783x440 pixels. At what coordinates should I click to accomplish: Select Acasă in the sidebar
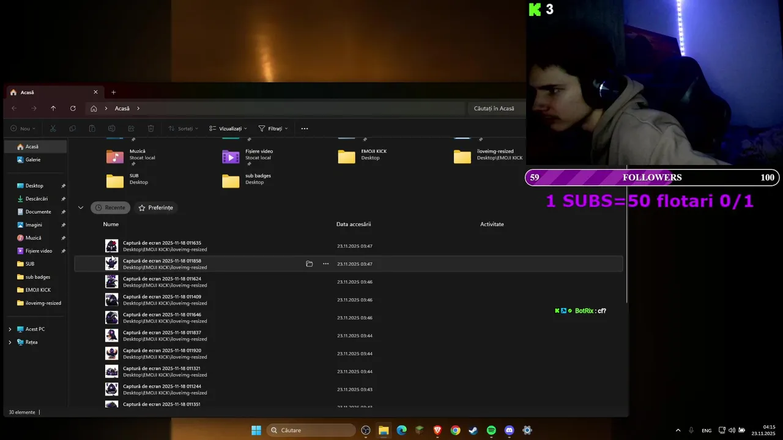[35, 147]
